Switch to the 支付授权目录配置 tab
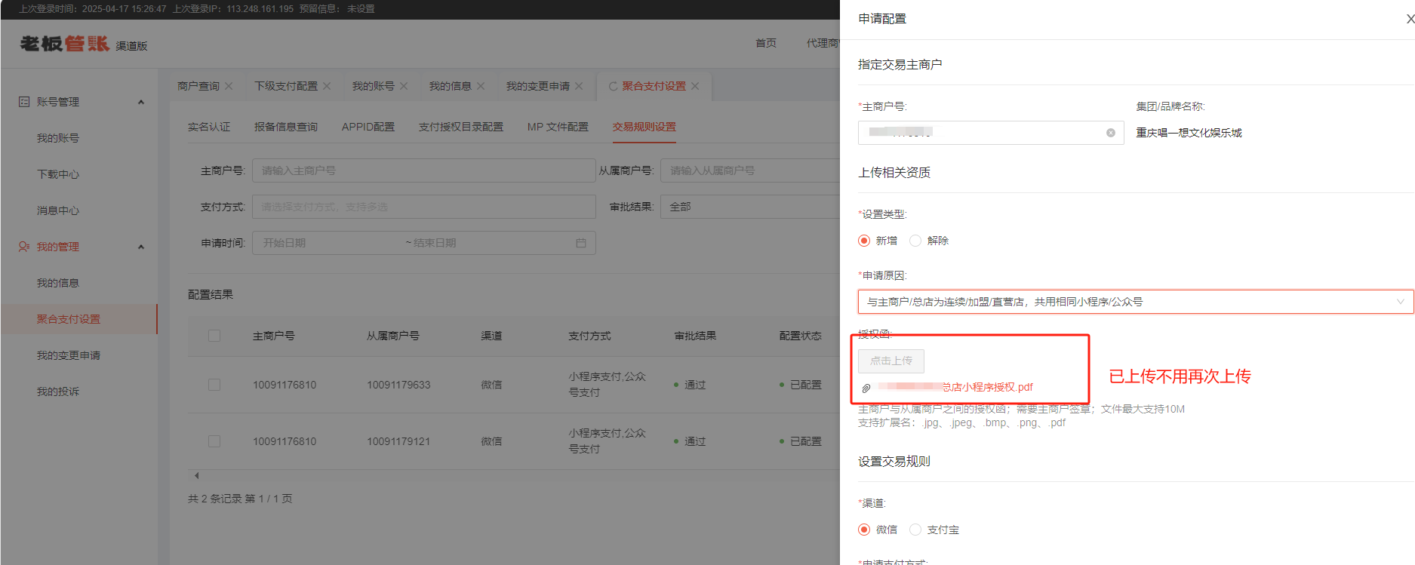 point(461,127)
